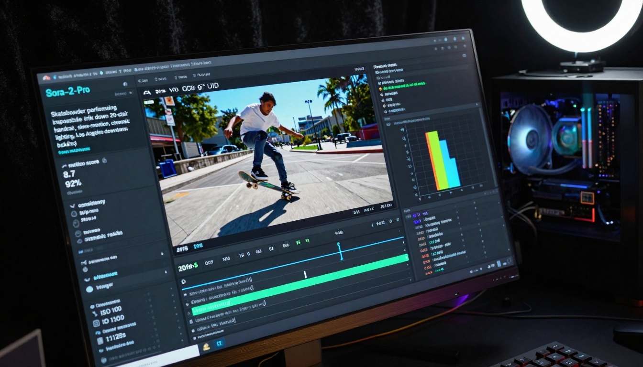Image resolution: width=643 pixels, height=367 pixels.
Task: Click the 8.7 score value
Action: [x=69, y=174]
